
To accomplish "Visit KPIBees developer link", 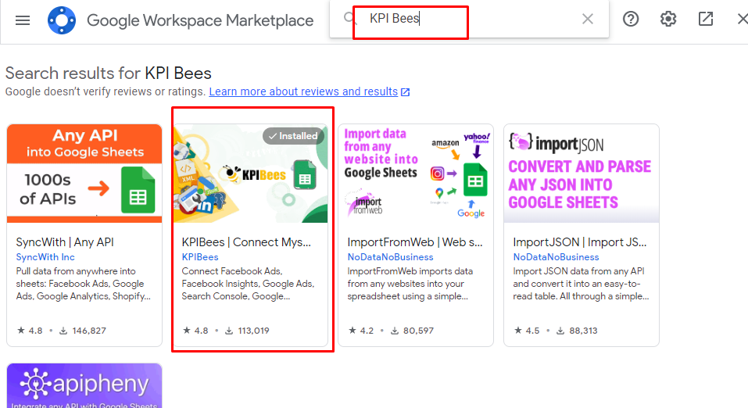I will click(200, 257).
